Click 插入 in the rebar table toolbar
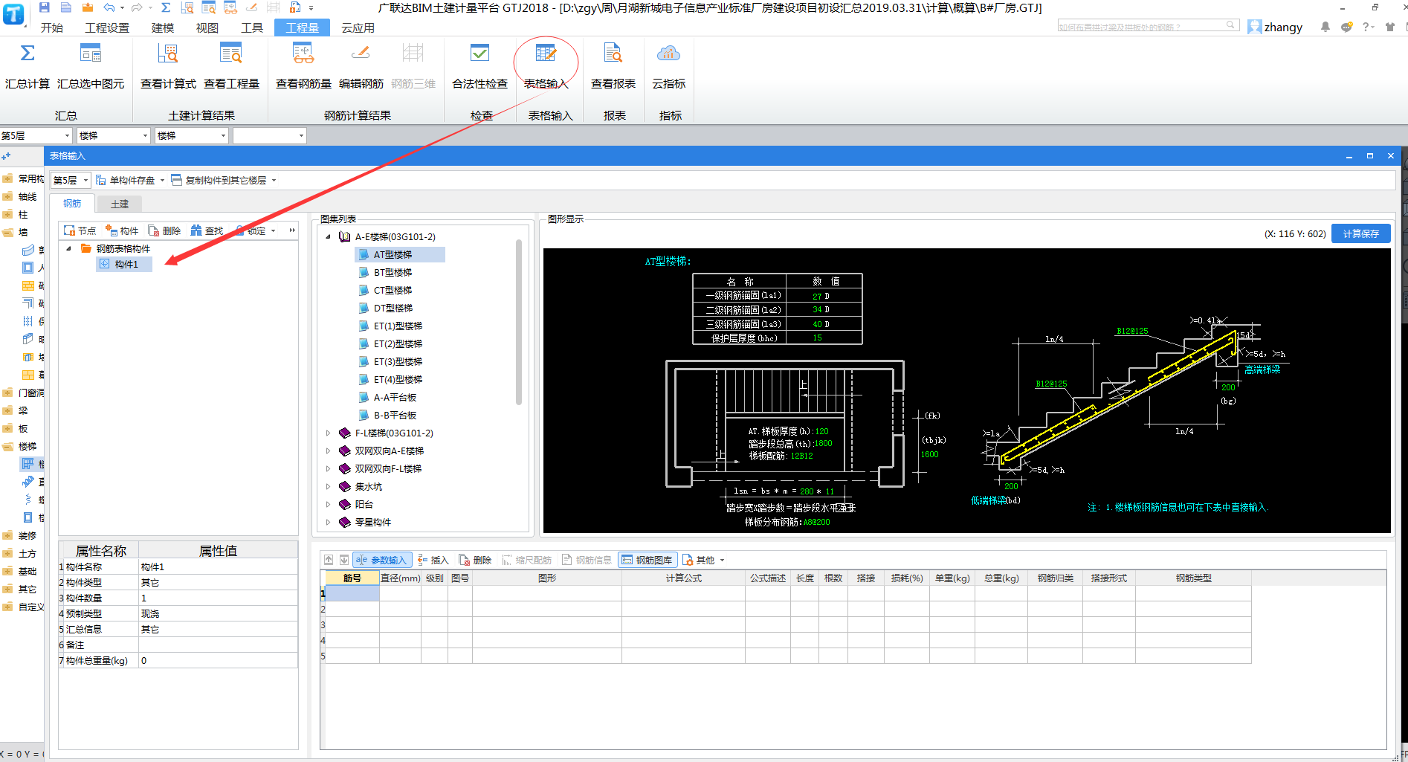1408x762 pixels. 433,560
